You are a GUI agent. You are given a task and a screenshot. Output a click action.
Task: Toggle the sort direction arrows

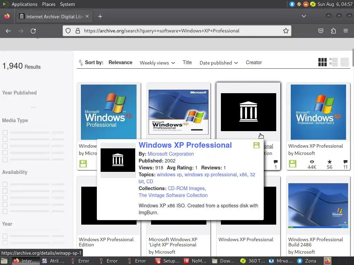81,63
